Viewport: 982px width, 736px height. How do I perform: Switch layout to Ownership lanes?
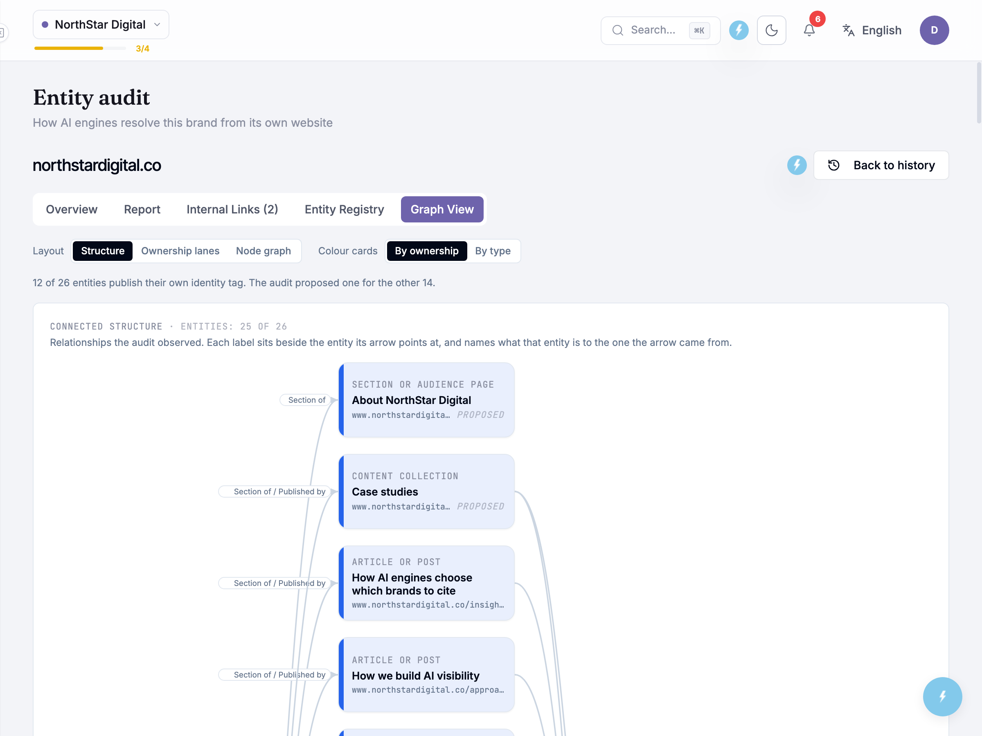coord(180,251)
